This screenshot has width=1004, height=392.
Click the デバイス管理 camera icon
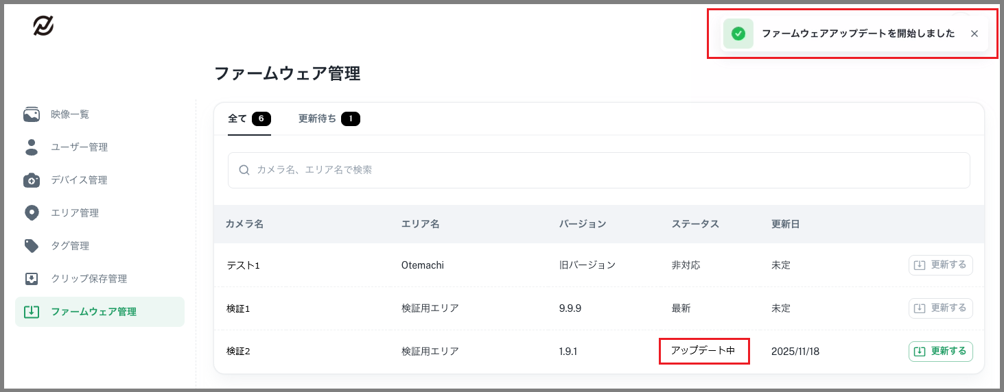coord(32,180)
